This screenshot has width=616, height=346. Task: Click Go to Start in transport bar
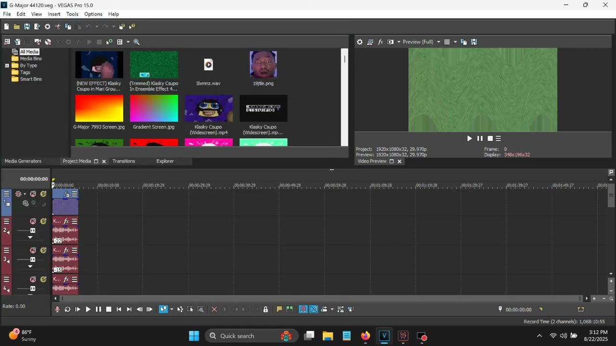(119, 309)
